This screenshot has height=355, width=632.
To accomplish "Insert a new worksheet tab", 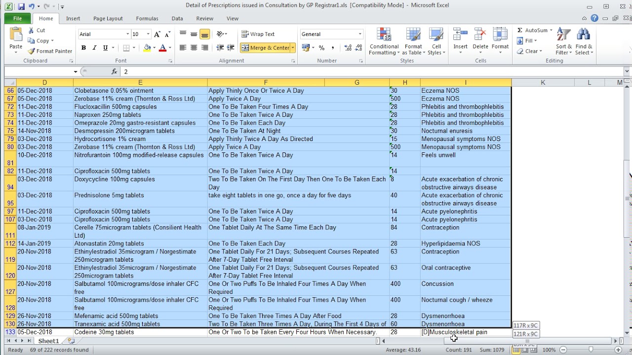I will pos(71,341).
